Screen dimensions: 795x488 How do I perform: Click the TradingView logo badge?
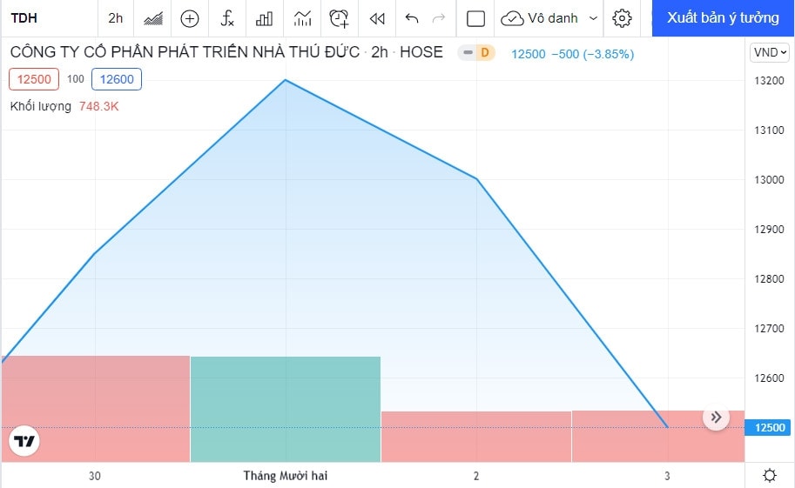tap(24, 441)
